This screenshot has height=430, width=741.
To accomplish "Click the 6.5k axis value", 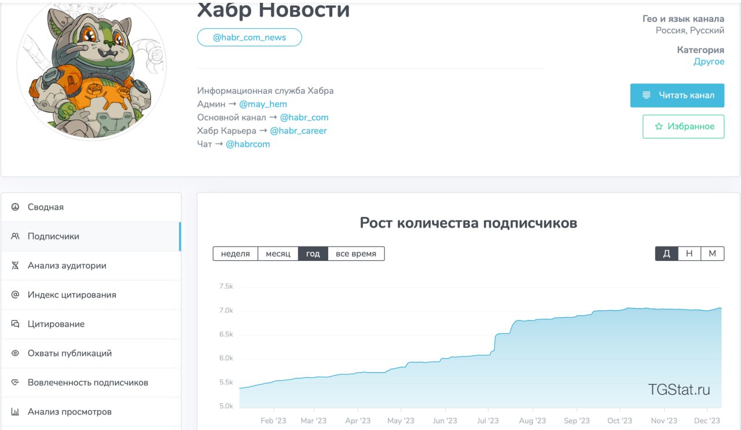I will tap(226, 335).
